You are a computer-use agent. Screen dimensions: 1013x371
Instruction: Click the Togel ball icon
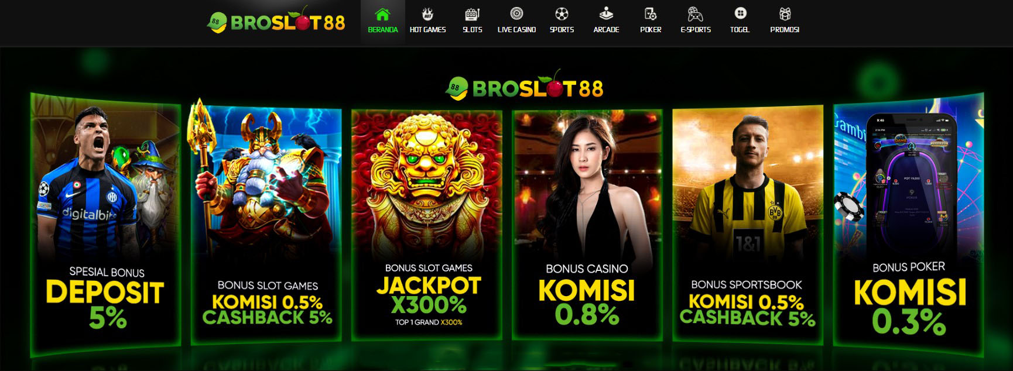click(740, 13)
